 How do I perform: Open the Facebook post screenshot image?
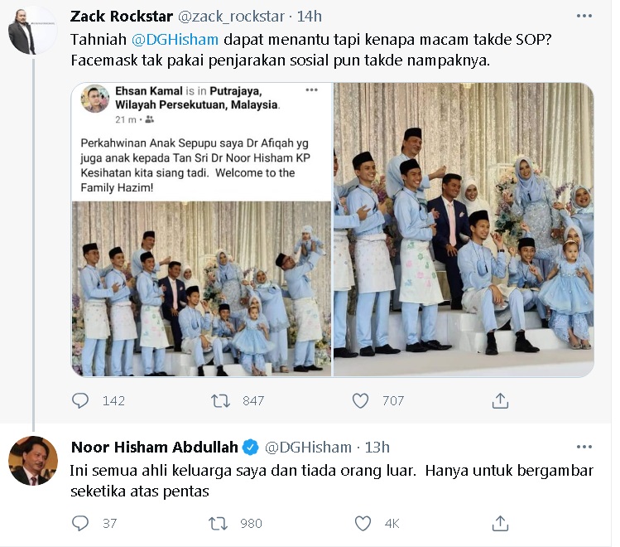point(202,230)
